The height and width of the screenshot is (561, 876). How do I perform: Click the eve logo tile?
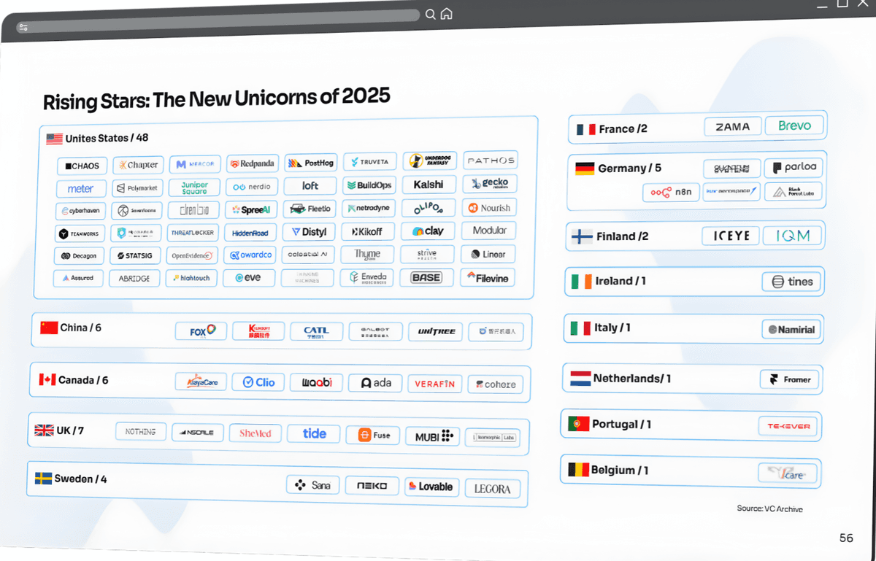[250, 278]
